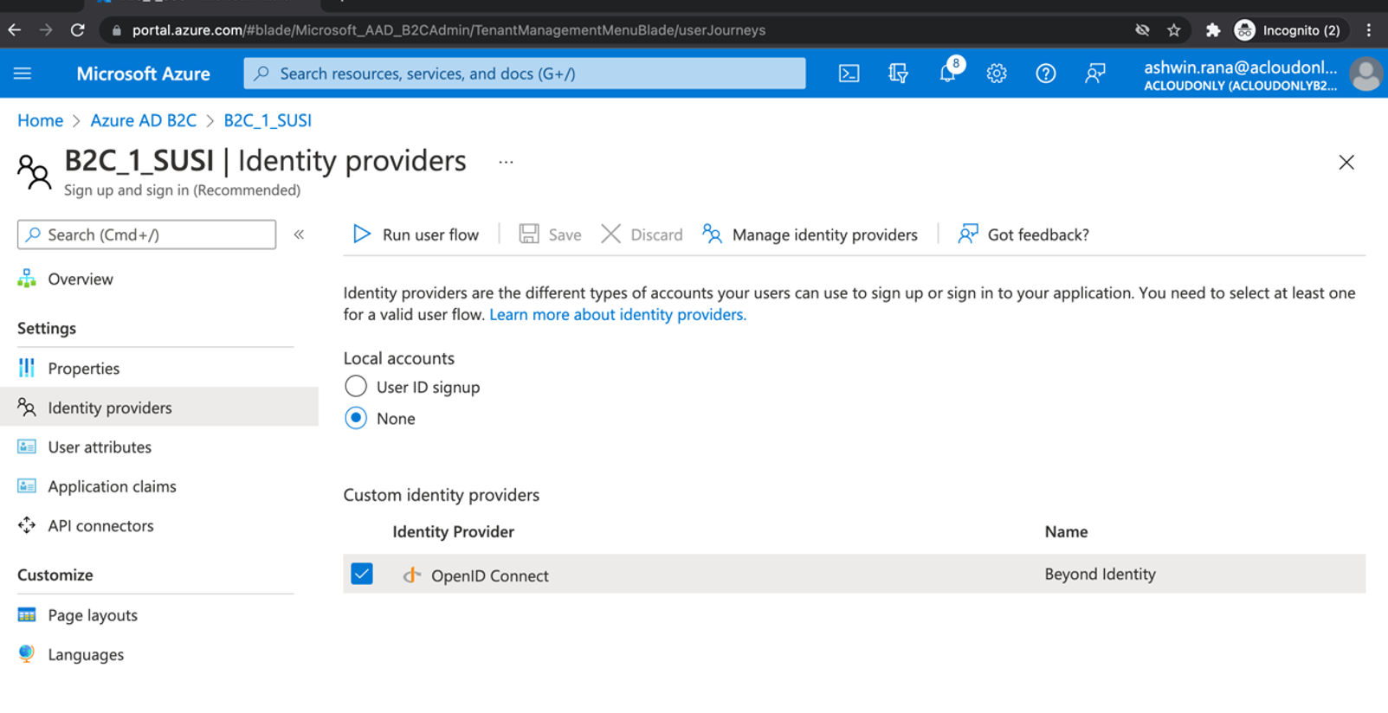Open portal settings gear icon
This screenshot has width=1388, height=713.
(x=997, y=74)
